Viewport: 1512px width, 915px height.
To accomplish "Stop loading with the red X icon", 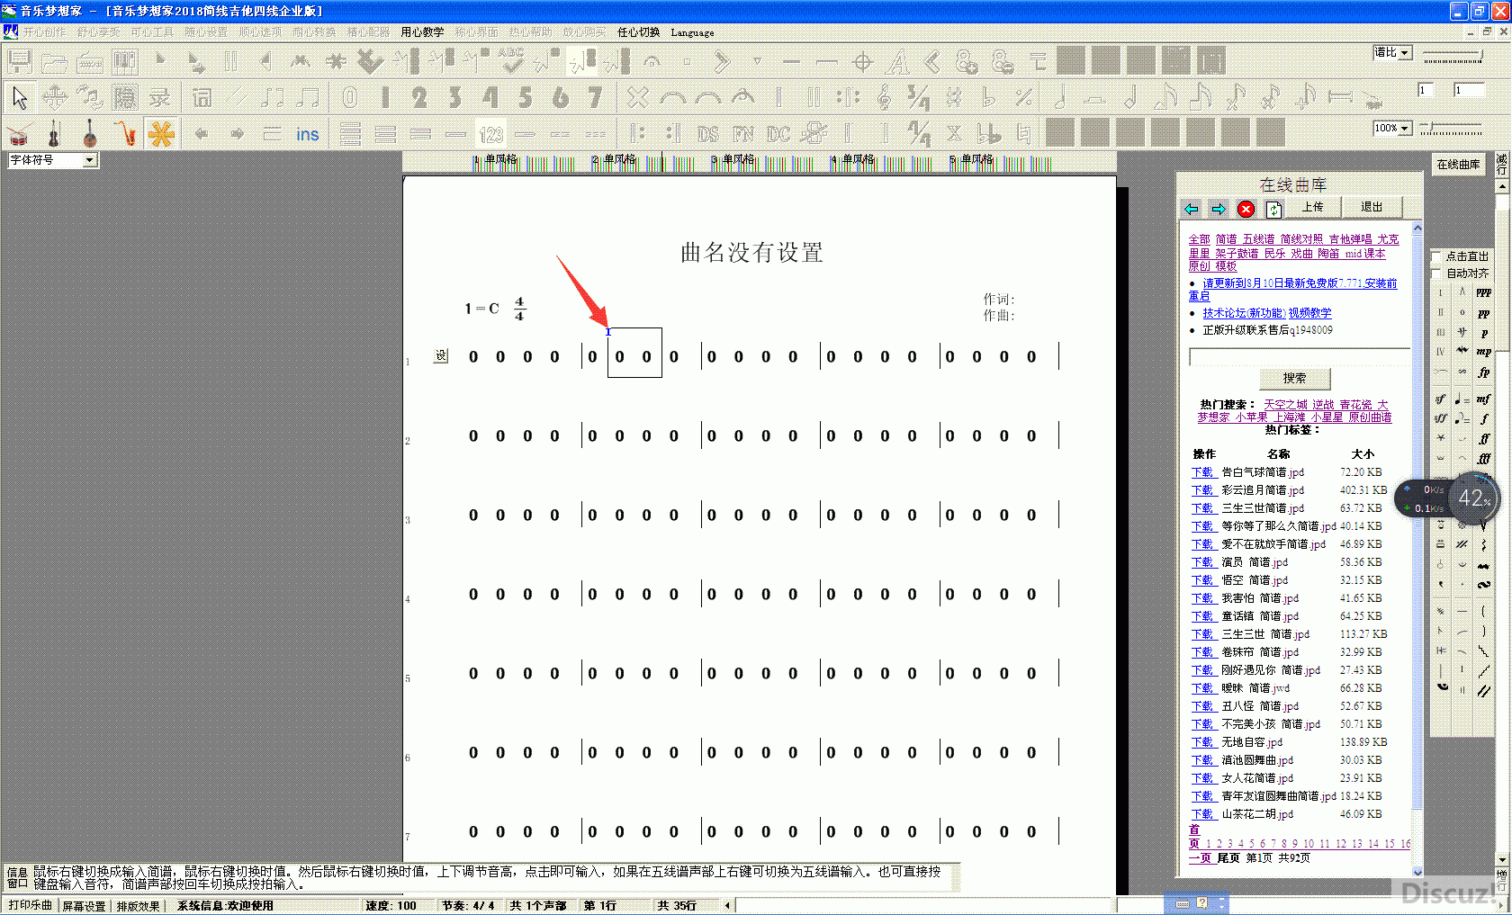I will tap(1246, 209).
